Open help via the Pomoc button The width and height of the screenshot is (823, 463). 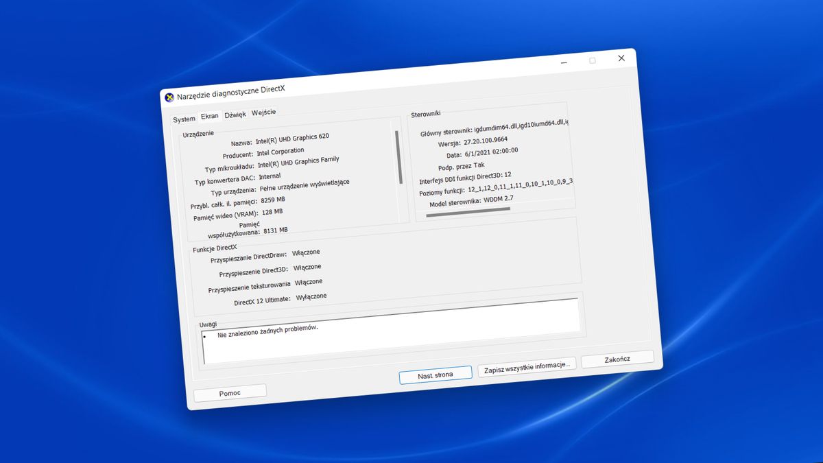[x=230, y=392]
